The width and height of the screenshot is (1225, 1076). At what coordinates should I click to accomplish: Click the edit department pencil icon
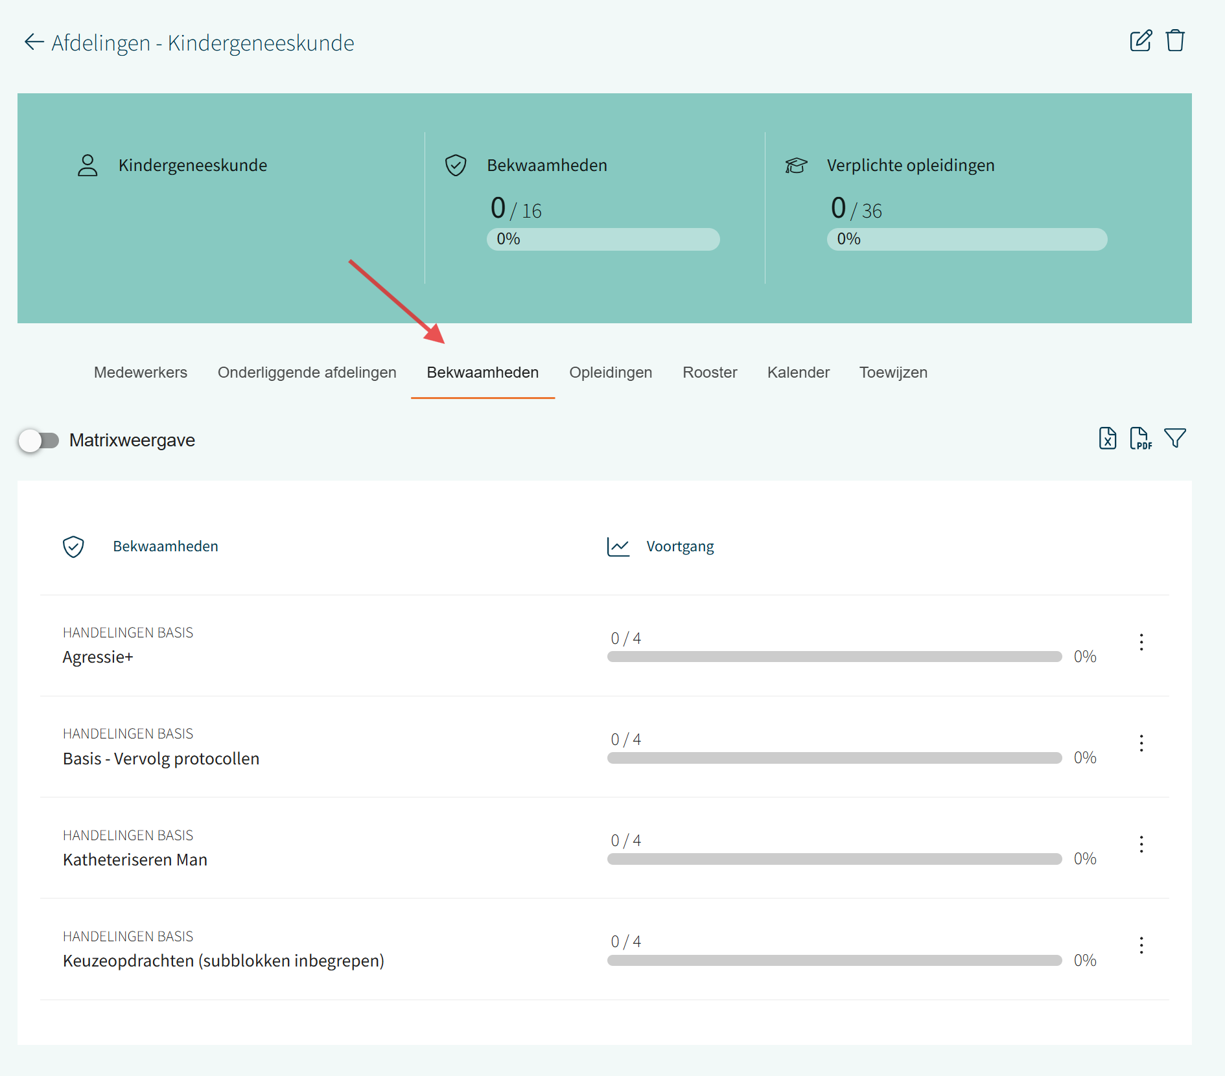click(x=1140, y=41)
